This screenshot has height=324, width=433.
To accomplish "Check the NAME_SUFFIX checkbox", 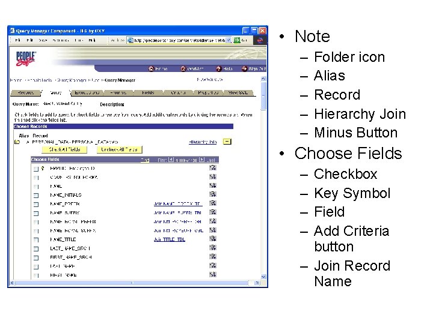I will [36, 213].
